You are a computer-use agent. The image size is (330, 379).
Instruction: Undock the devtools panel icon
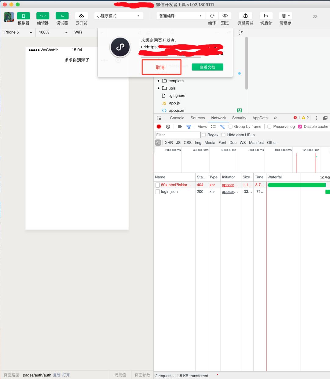[325, 118]
